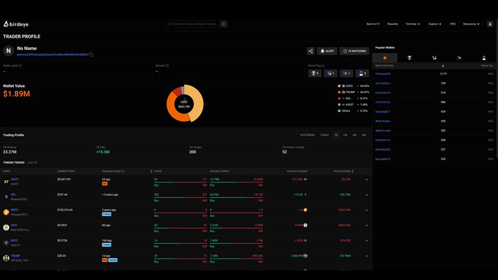Viewport: 498px width, 280px height.
Task: Click the hooded figure social tag showing 0
Action: (x=362, y=73)
